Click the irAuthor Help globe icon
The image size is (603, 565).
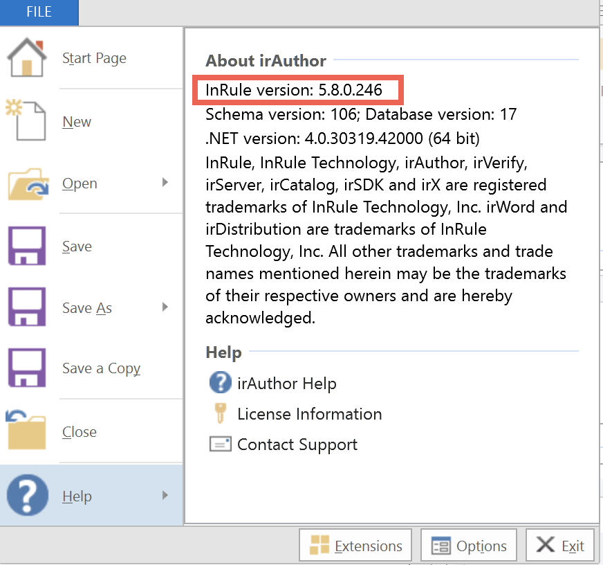pos(219,382)
